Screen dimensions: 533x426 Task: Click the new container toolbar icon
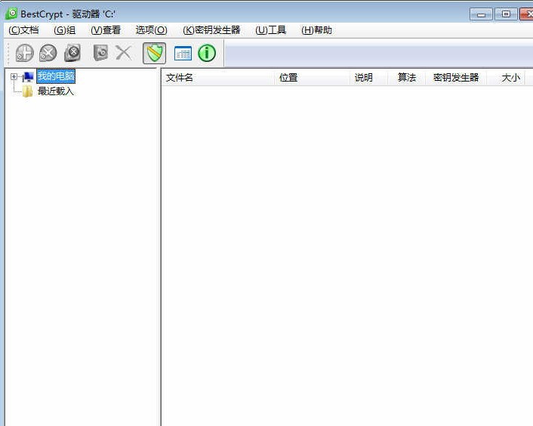(x=24, y=53)
